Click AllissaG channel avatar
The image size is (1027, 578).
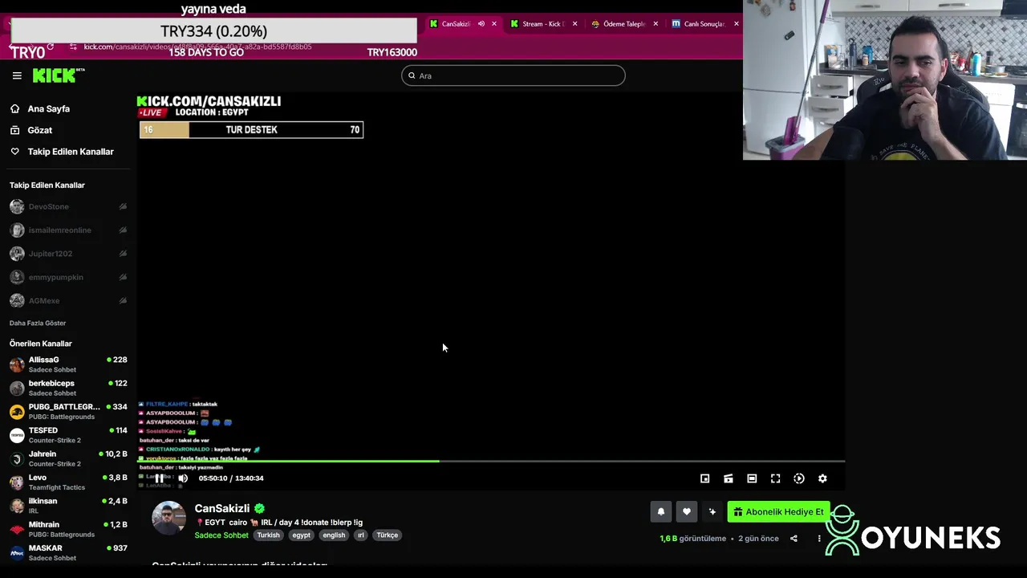coord(17,364)
